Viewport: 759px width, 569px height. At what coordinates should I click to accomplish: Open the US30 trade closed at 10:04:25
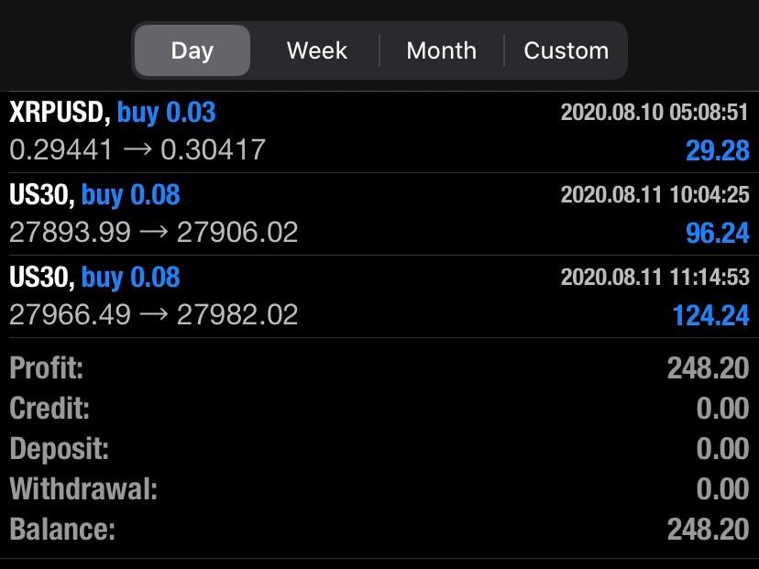pyautogui.click(x=94, y=194)
